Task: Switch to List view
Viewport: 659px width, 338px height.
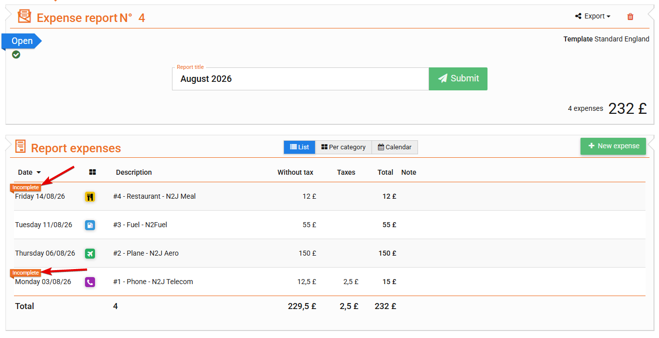Action: 299,147
